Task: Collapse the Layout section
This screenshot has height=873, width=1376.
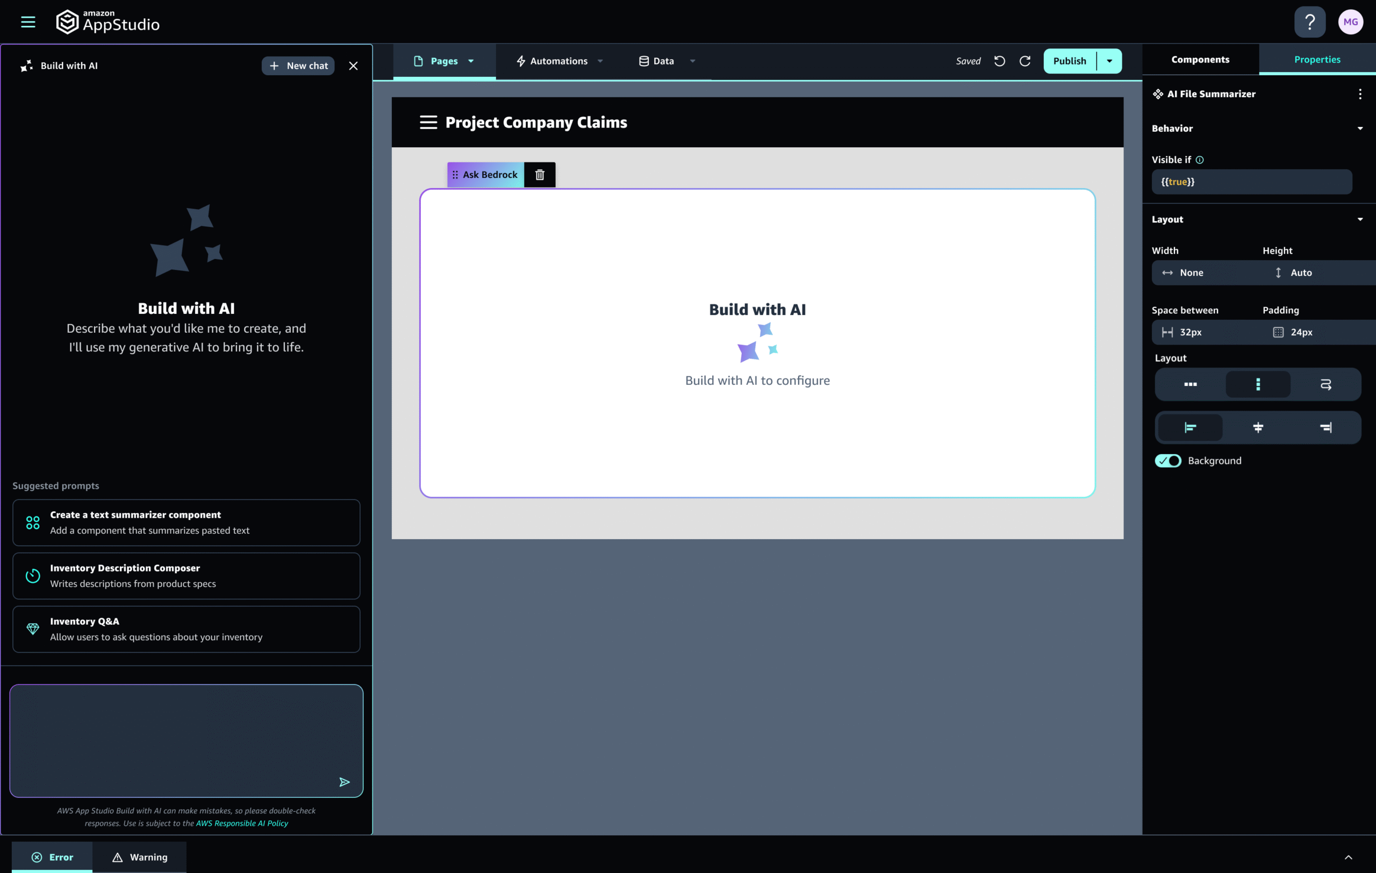Action: [x=1360, y=219]
